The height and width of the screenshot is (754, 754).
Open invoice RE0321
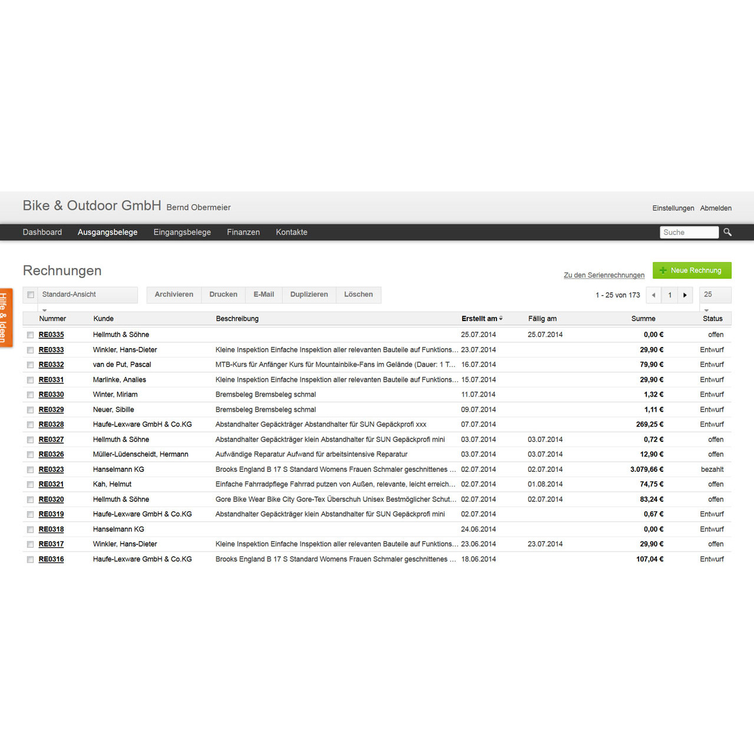51,484
